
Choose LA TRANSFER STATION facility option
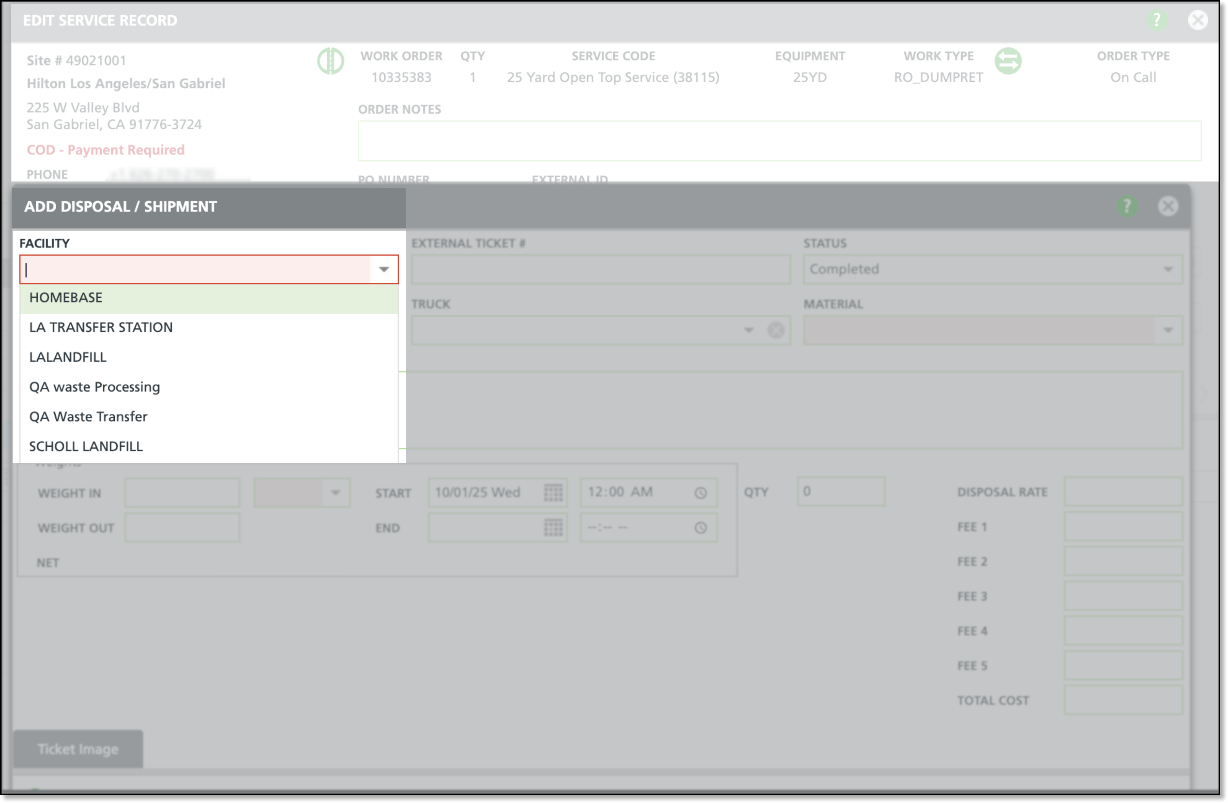101,327
